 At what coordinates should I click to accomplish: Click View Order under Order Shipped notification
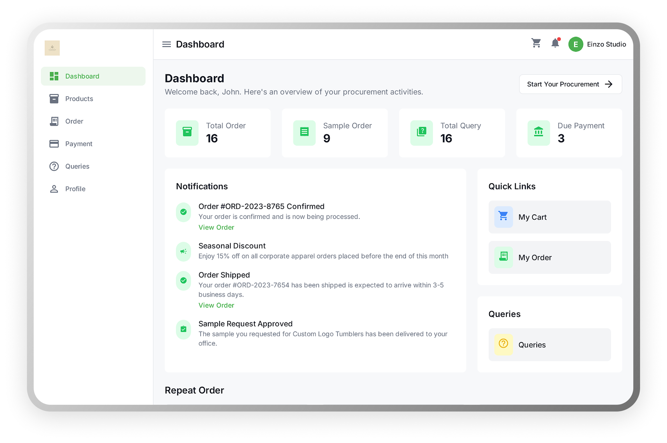pyautogui.click(x=216, y=306)
